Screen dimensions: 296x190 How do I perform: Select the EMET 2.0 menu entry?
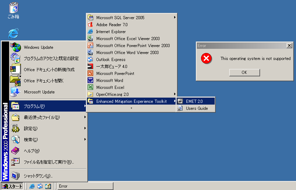tap(196, 101)
